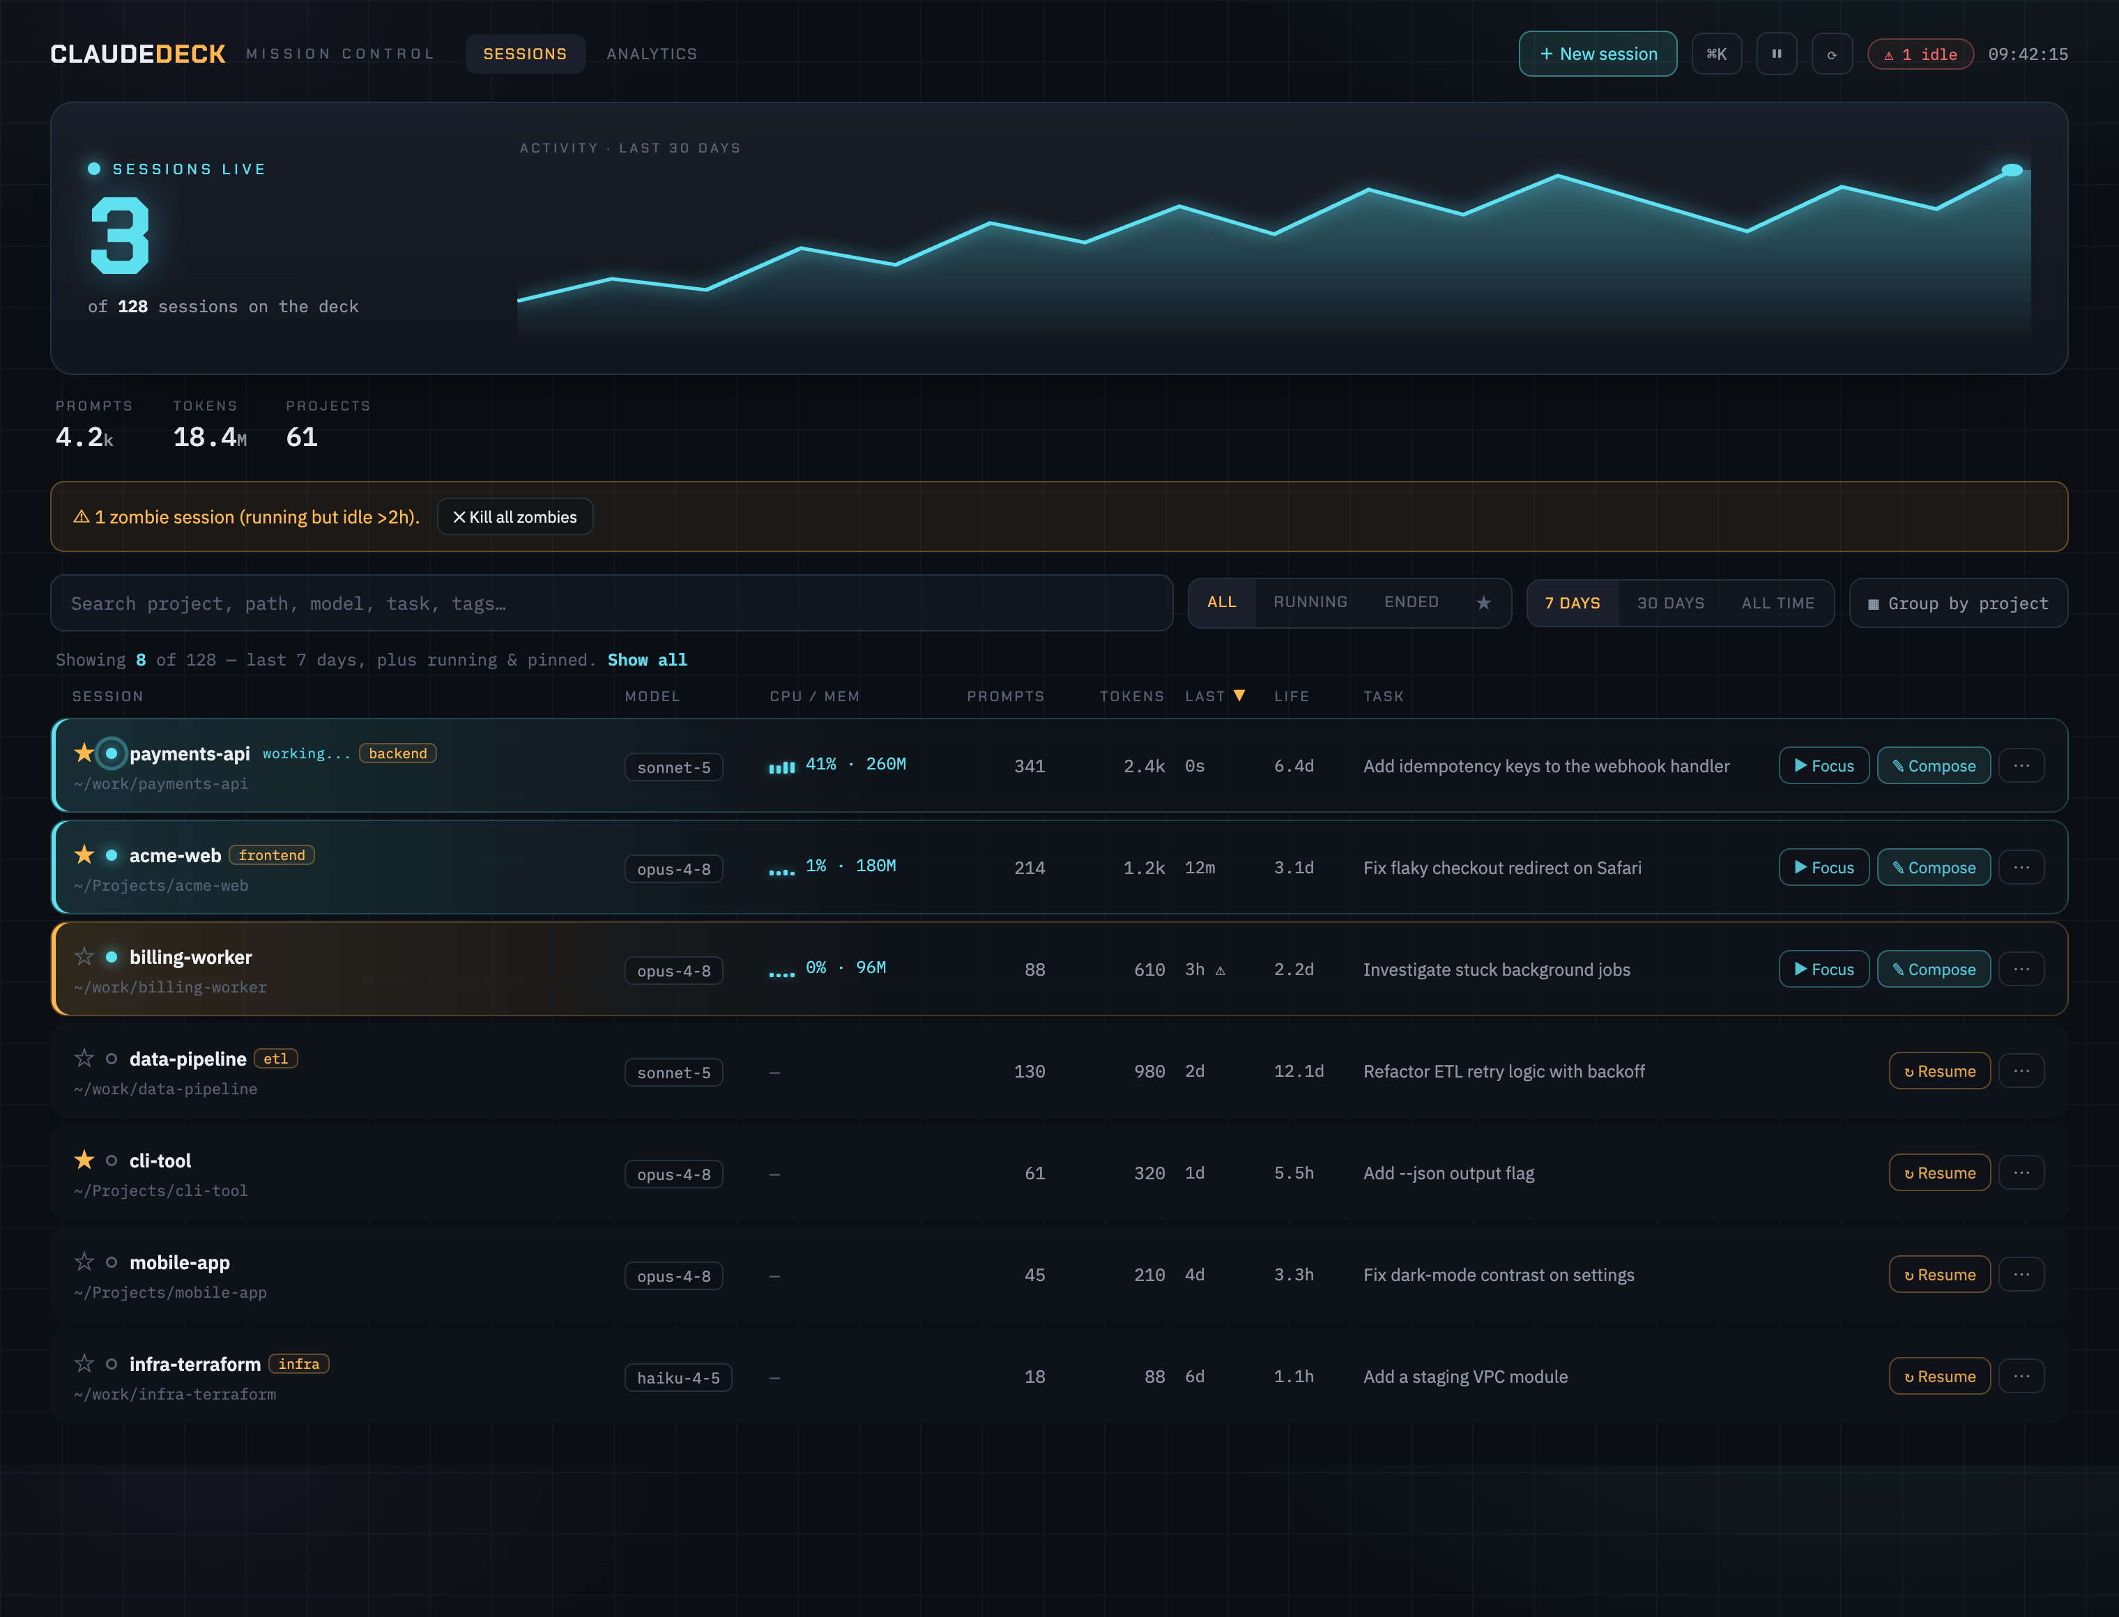The image size is (2119, 1617).
Task: Select the ALL status filter
Action: 1221,602
